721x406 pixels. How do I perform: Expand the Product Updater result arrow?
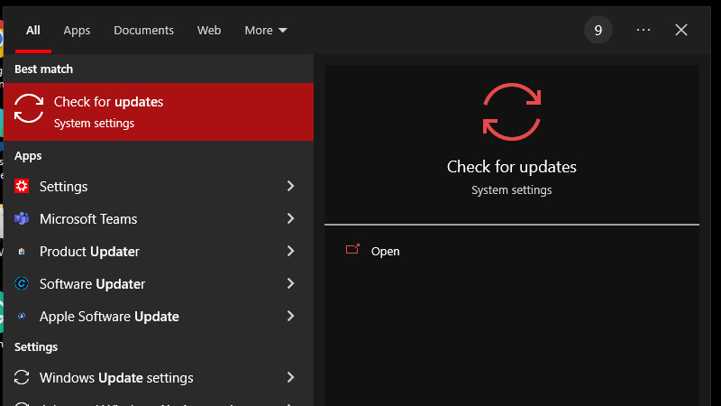[x=290, y=252]
